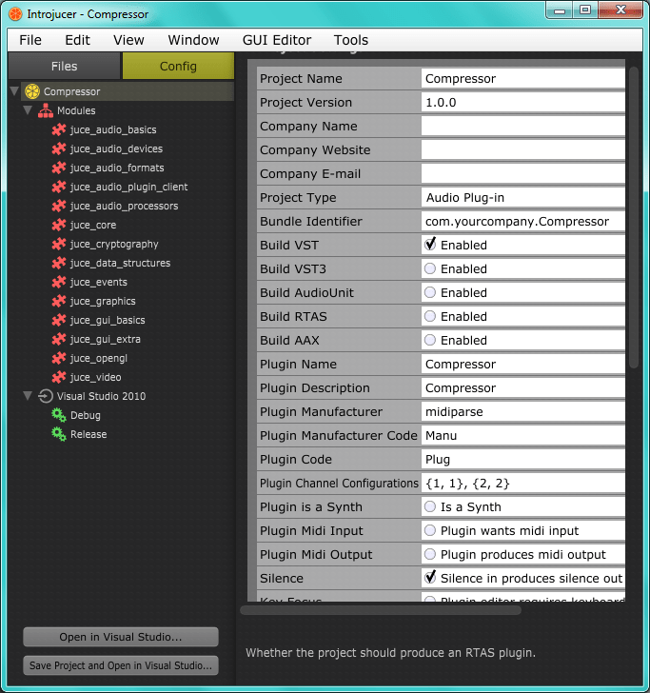Enable the Build AudioUnit option
650x693 pixels.
point(430,292)
